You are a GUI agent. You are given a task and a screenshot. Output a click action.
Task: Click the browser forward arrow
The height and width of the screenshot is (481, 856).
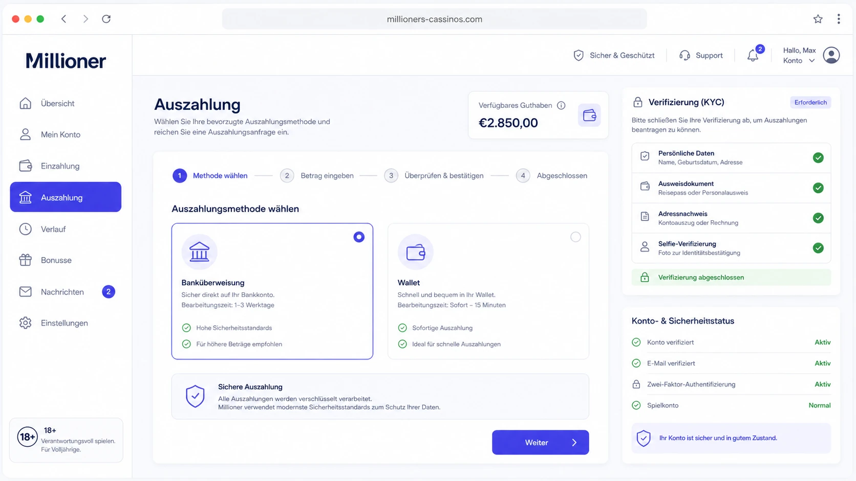(x=85, y=19)
